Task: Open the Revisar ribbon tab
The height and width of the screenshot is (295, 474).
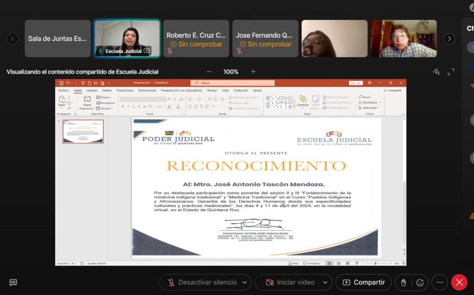Action: click(212, 90)
